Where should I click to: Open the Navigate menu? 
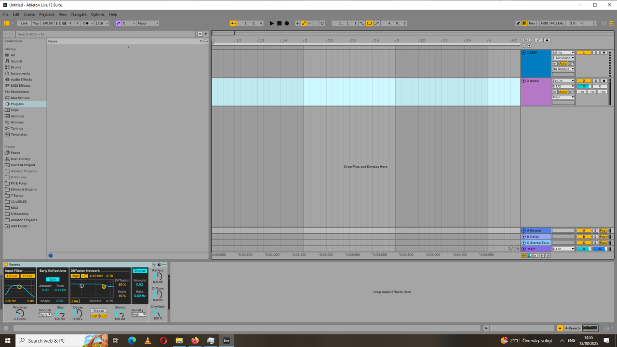tap(79, 14)
